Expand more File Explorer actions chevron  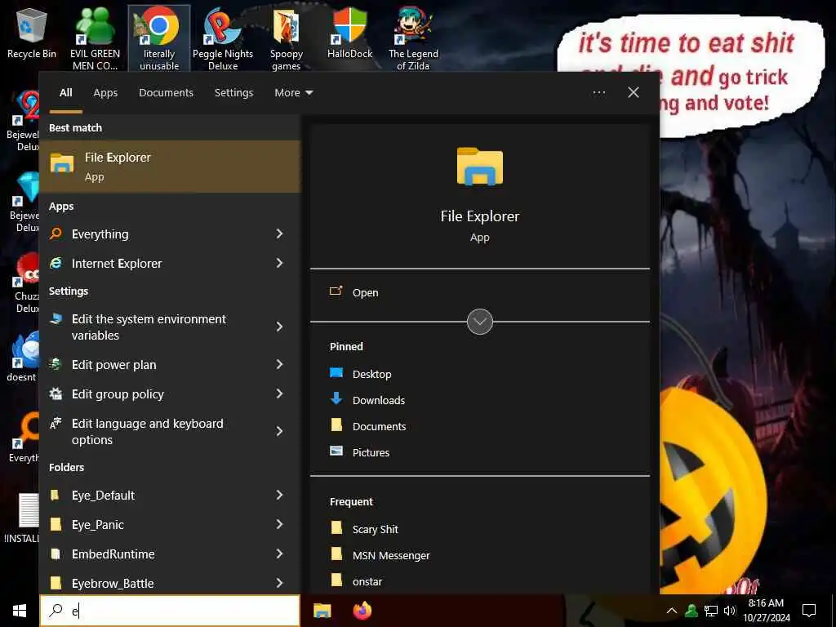(480, 322)
